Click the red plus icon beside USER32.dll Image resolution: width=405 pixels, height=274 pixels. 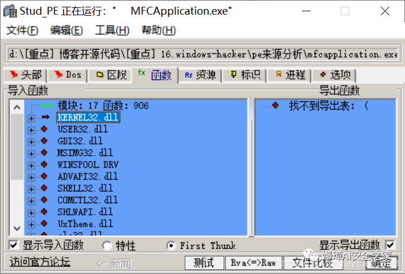tap(44, 129)
